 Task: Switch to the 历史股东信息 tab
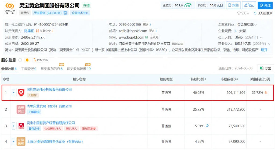[52, 69]
